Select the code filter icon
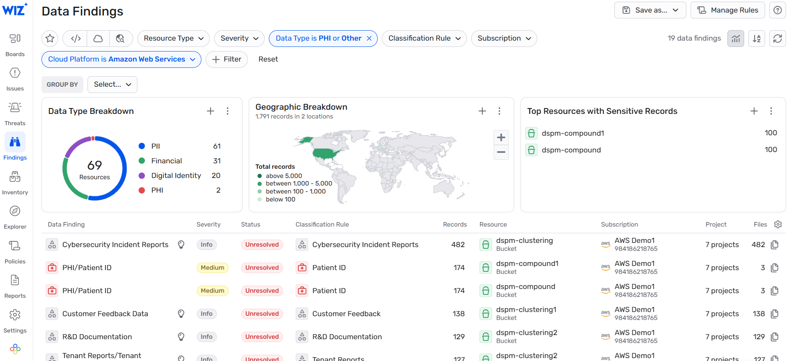The height and width of the screenshot is (361, 791). [76, 39]
